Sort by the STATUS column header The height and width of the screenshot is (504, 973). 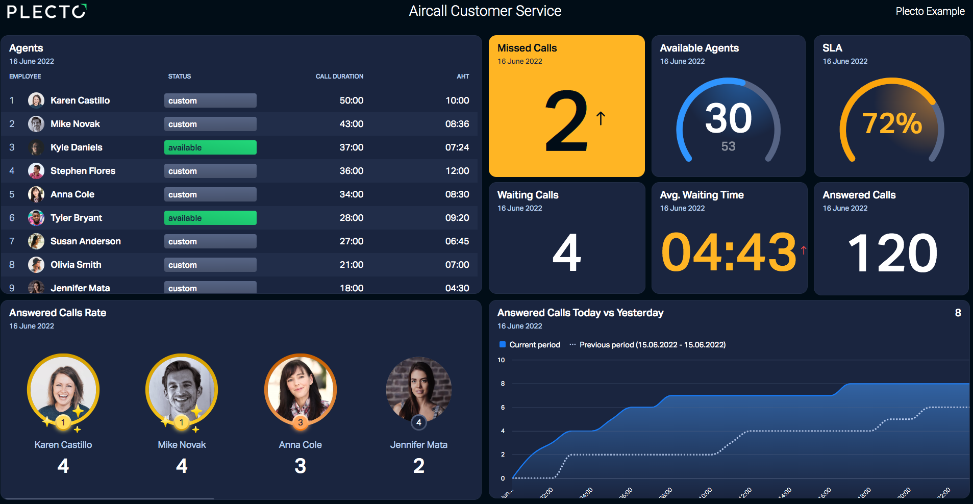[x=180, y=76]
